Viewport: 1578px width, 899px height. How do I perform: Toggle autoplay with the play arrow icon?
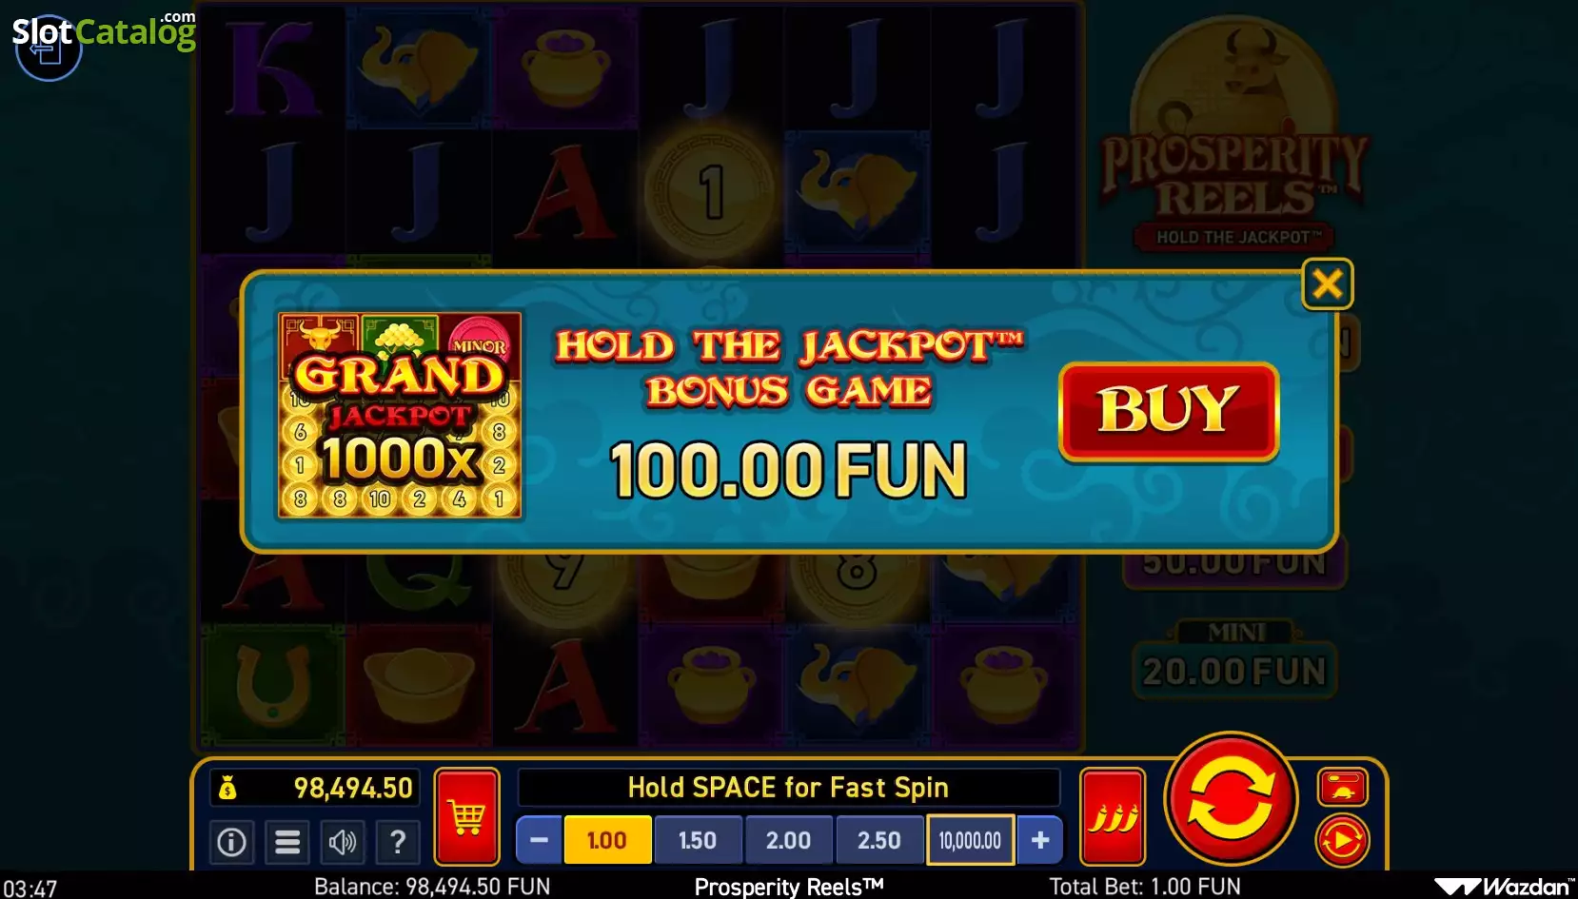tap(1342, 841)
